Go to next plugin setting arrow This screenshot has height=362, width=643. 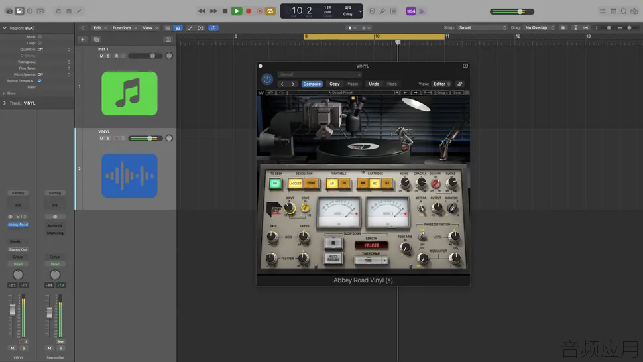293,84
